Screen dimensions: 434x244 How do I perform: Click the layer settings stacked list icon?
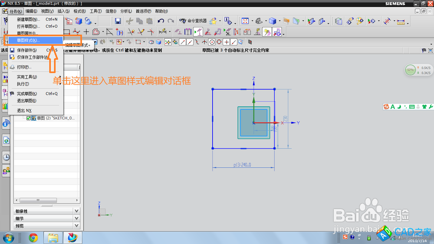[x=338, y=21]
